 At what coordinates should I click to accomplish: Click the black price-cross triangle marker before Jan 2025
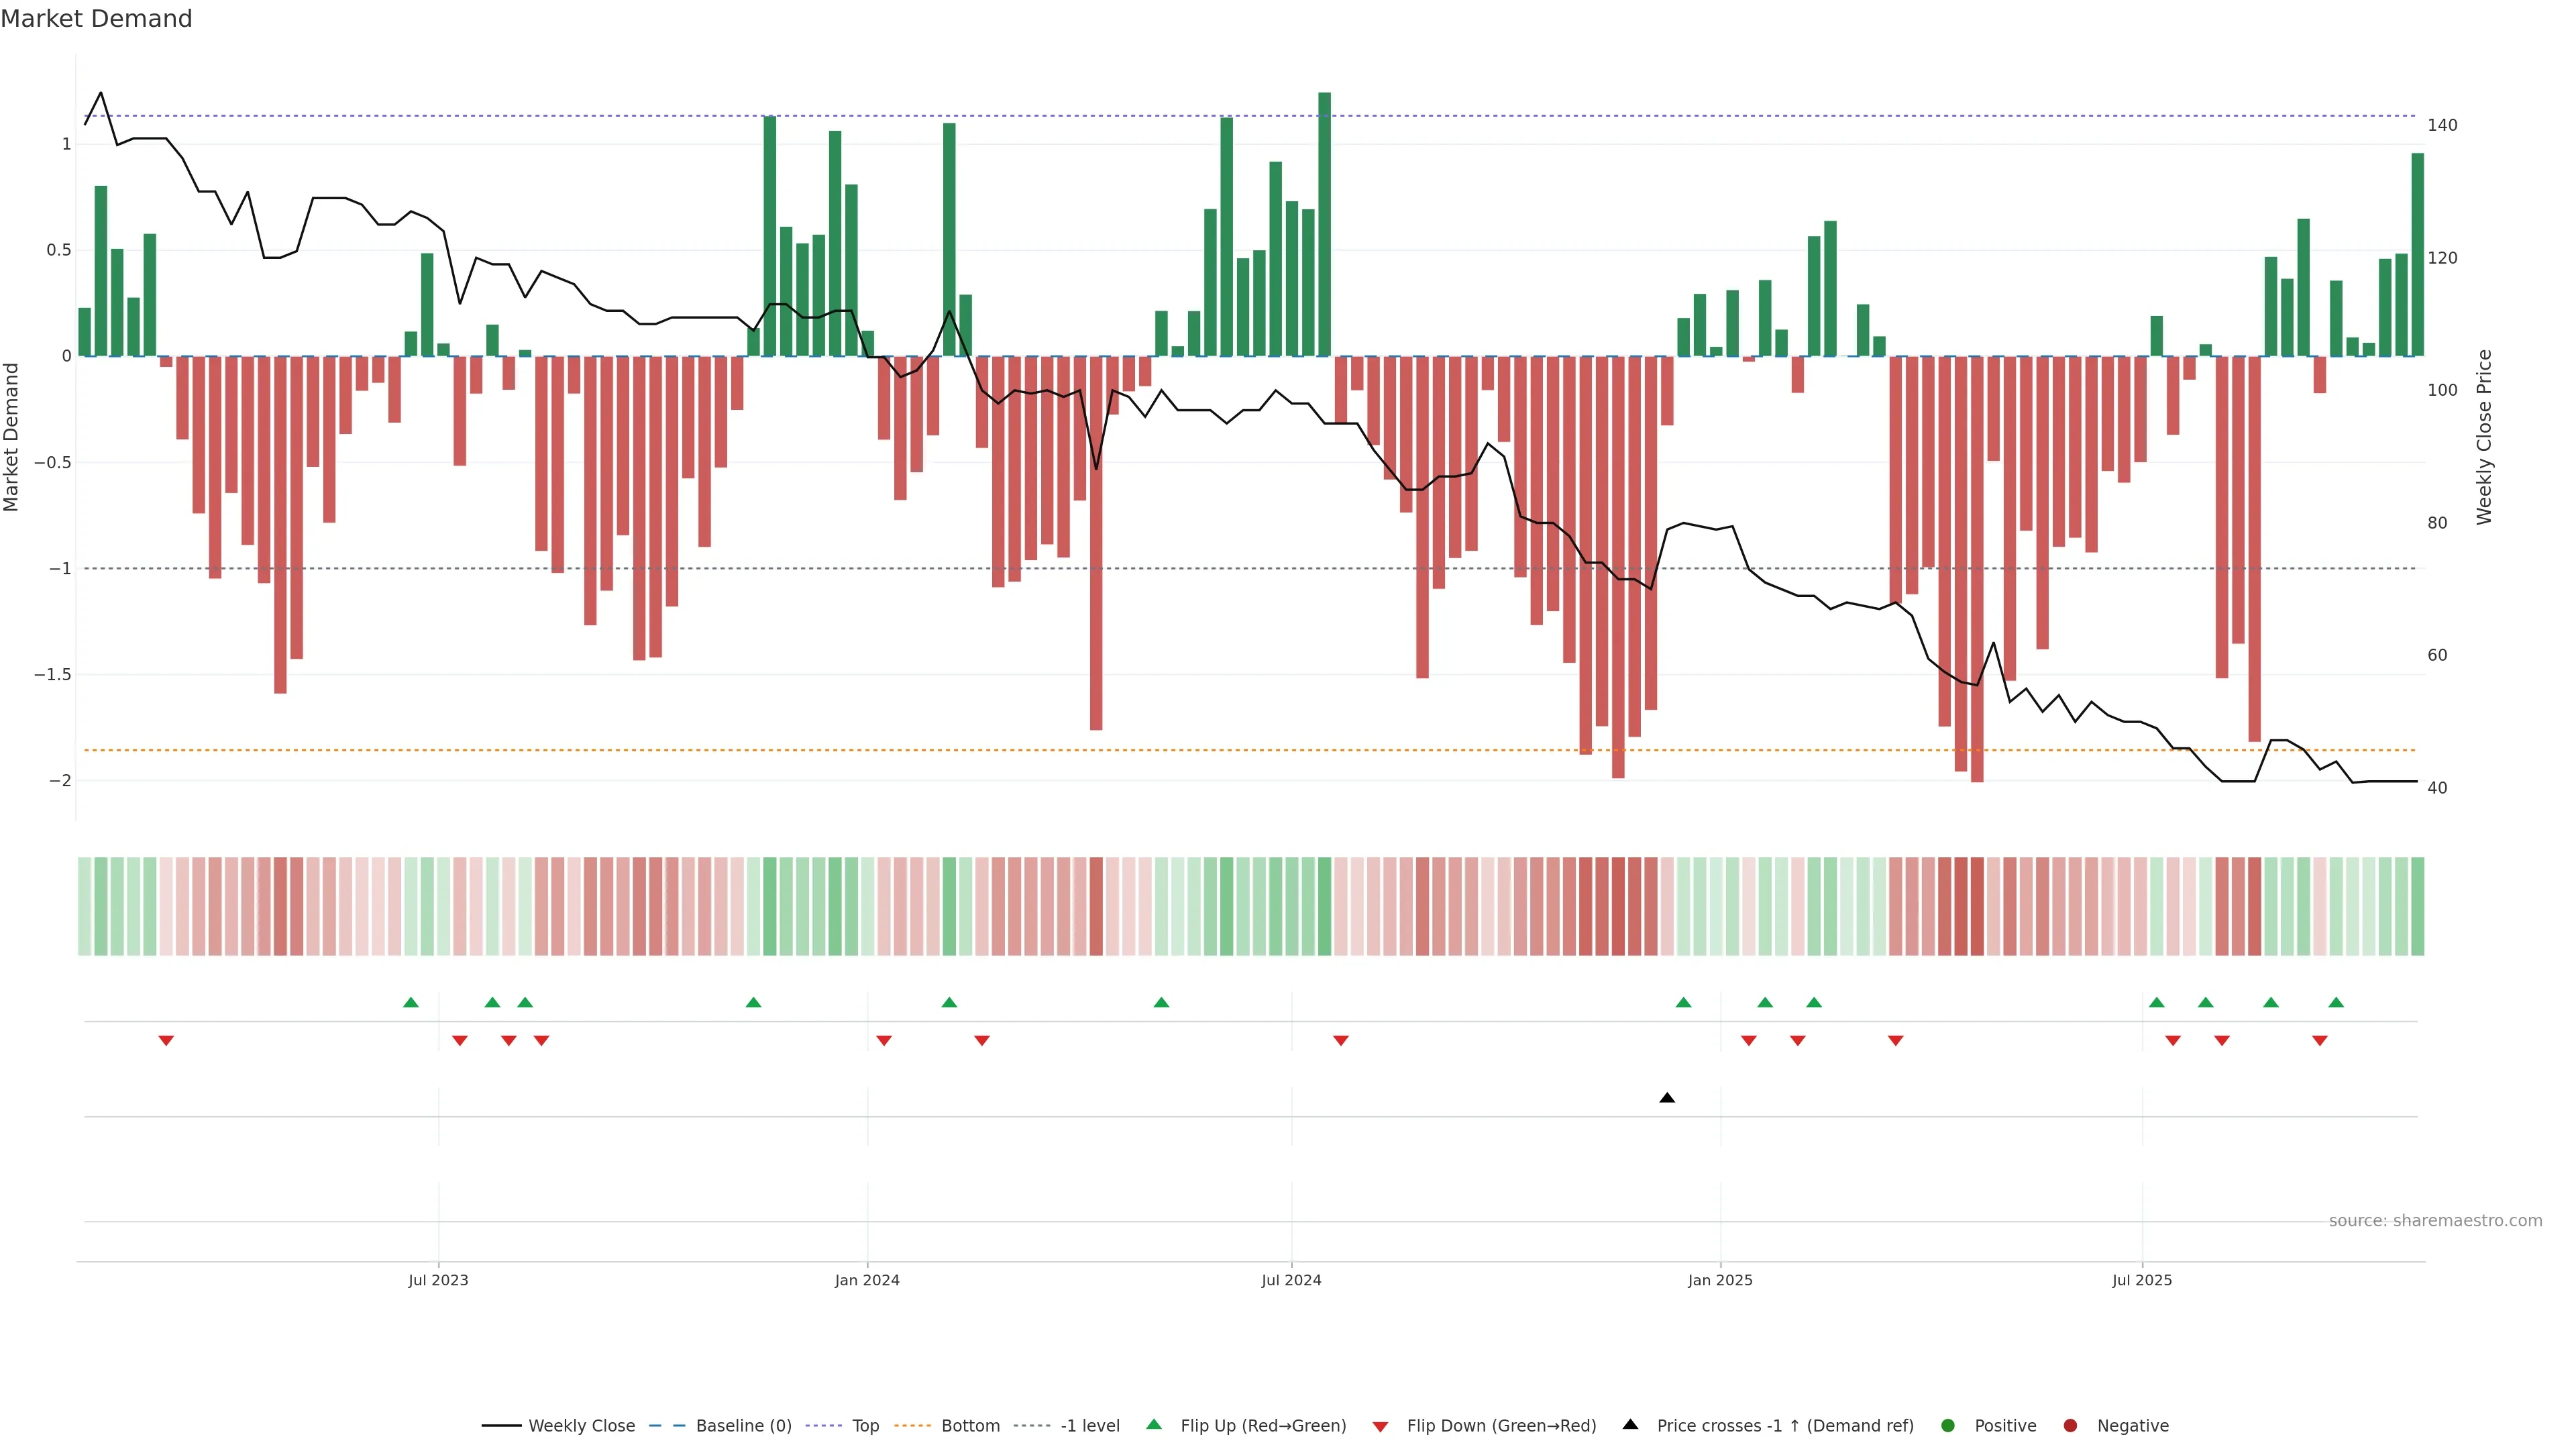[x=1667, y=1098]
